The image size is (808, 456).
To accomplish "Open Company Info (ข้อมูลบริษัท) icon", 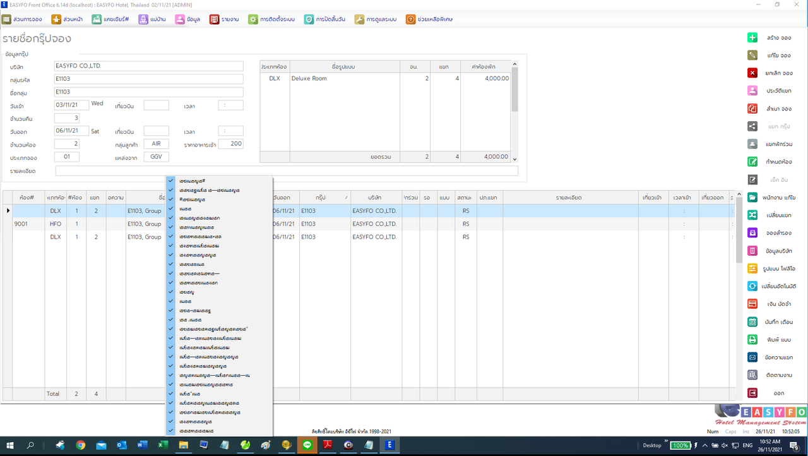I will tap(752, 251).
